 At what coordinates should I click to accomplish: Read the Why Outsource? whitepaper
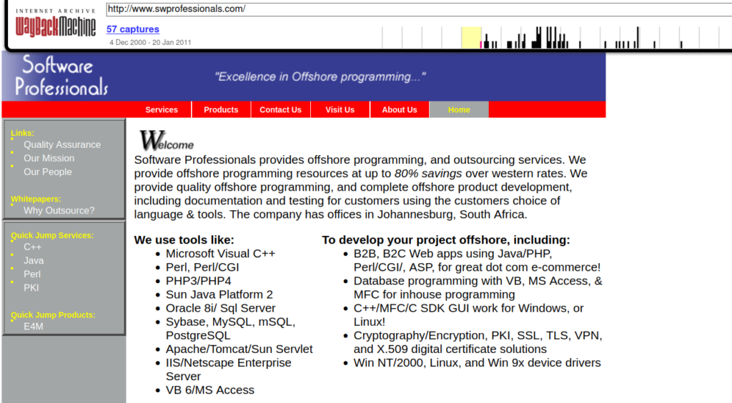coord(59,210)
